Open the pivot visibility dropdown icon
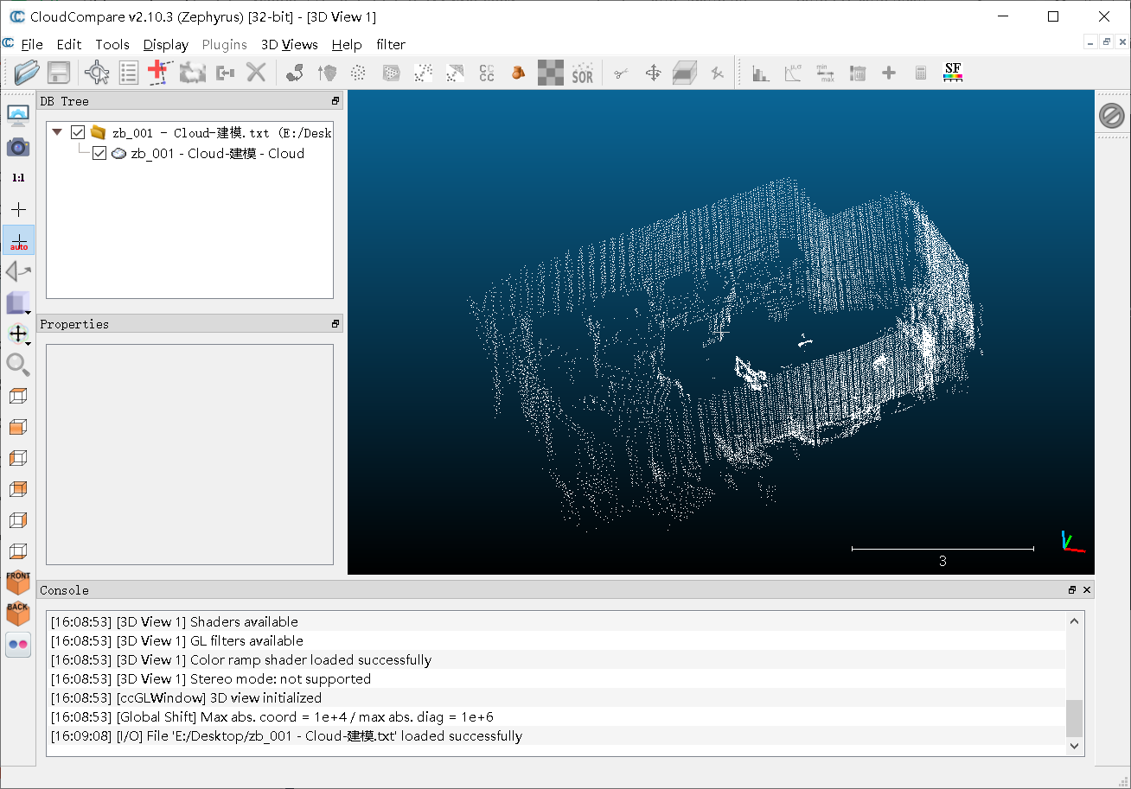 18,334
